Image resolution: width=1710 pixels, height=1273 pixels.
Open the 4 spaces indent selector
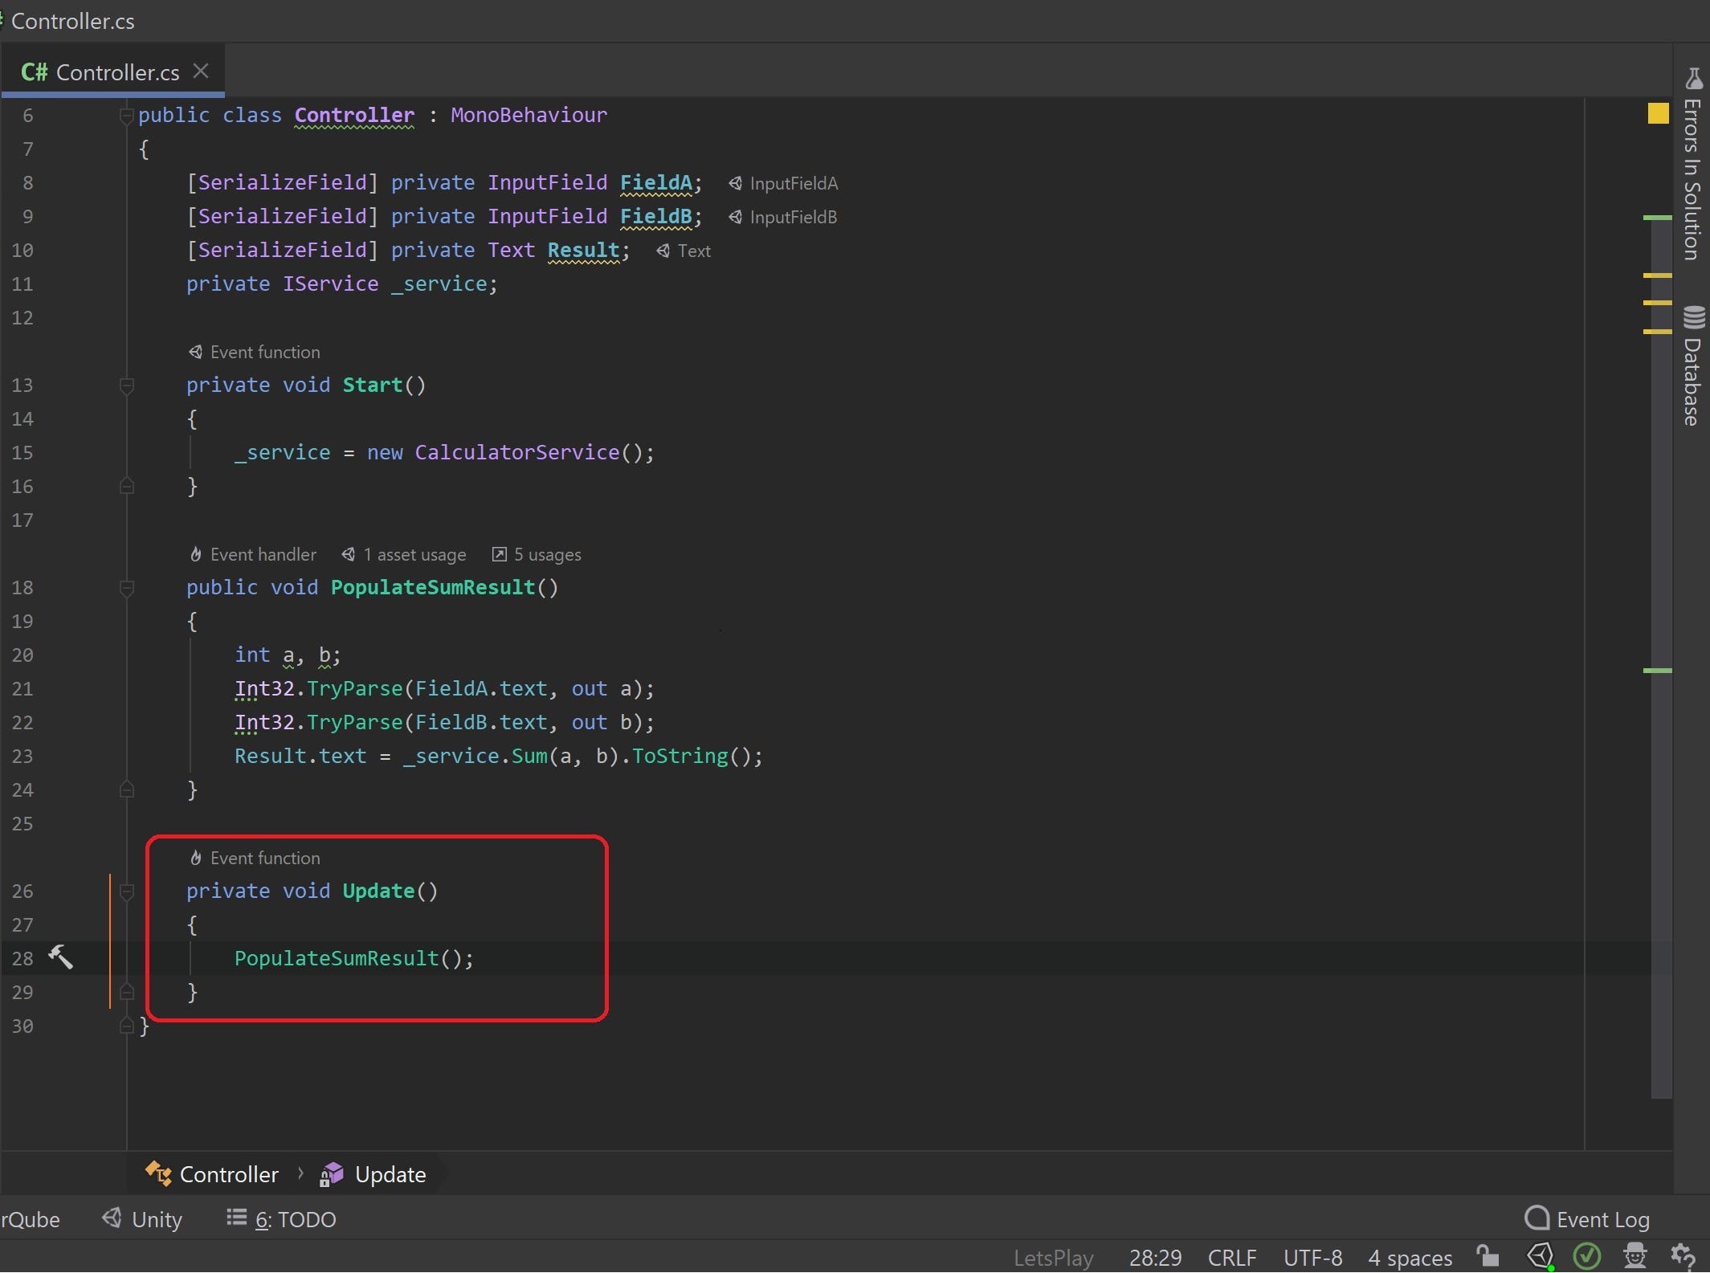[1410, 1257]
